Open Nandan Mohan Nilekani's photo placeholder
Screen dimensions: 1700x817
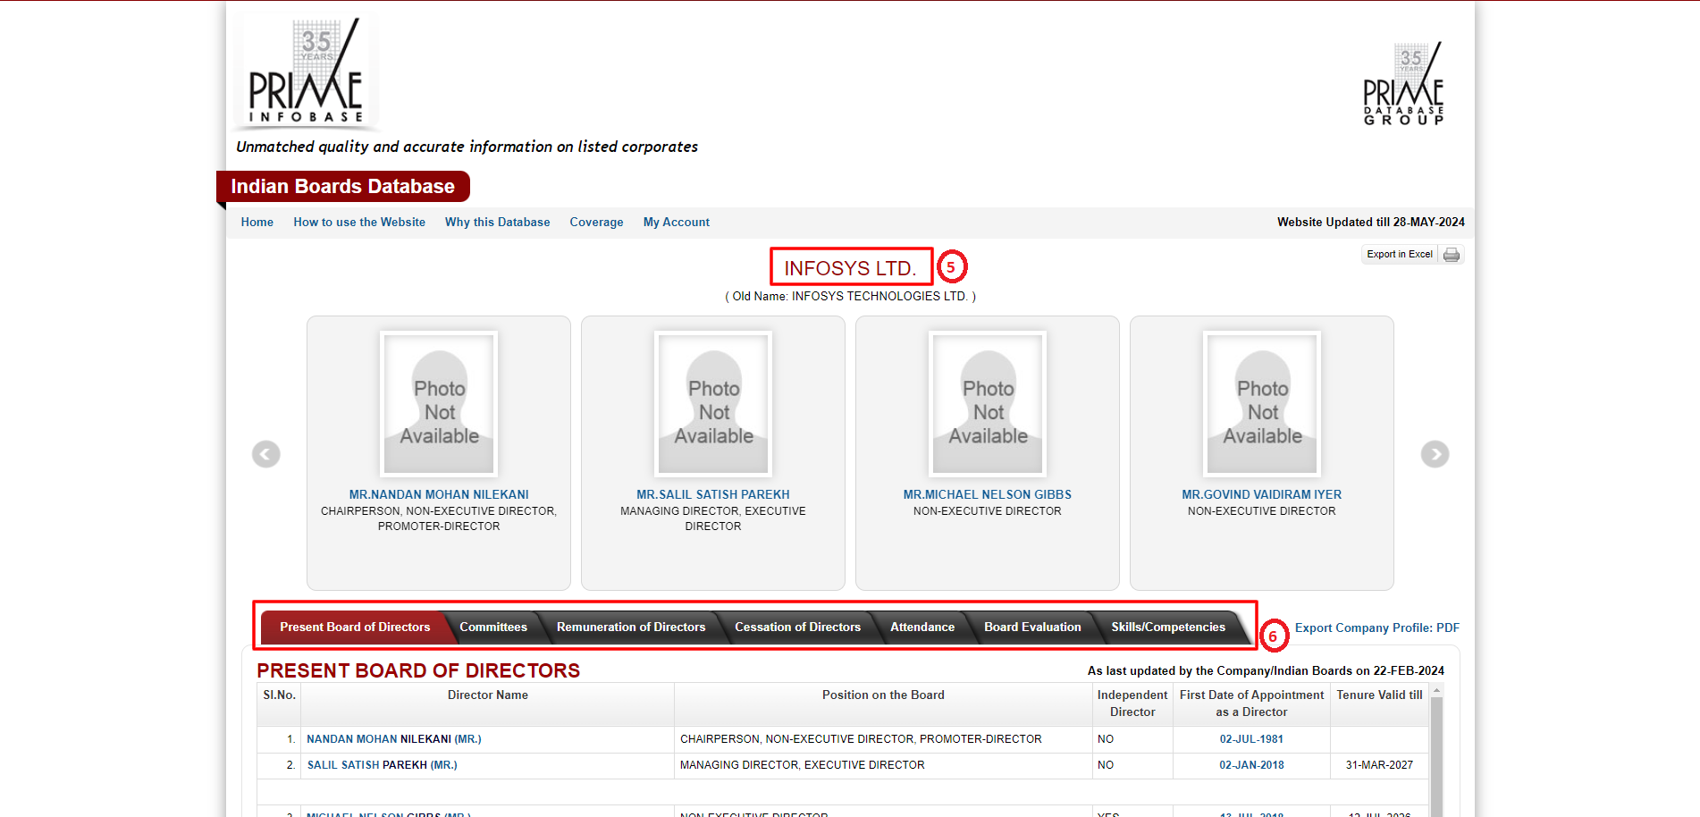(x=439, y=403)
